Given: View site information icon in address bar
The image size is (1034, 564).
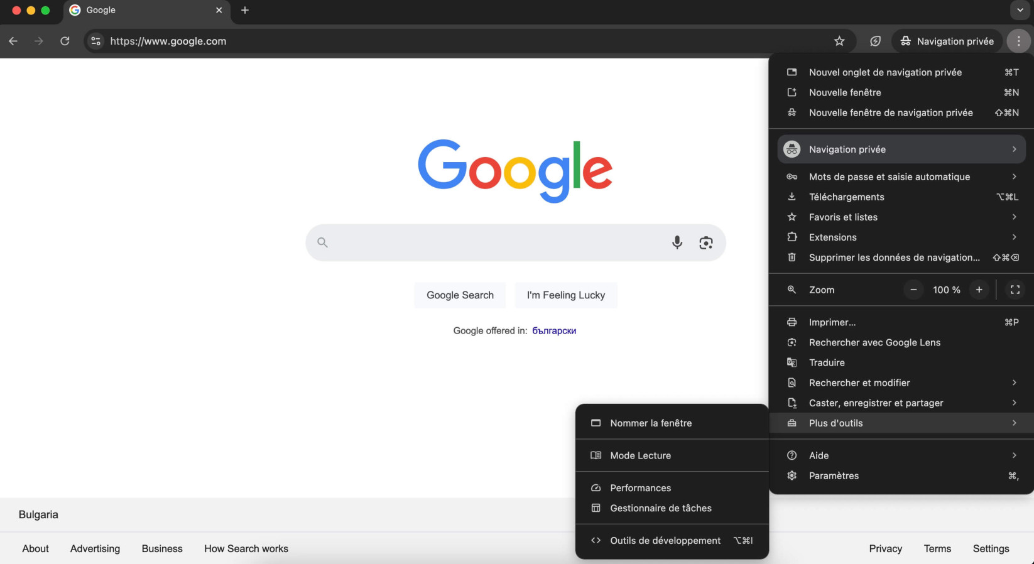Looking at the screenshot, I should click(95, 41).
